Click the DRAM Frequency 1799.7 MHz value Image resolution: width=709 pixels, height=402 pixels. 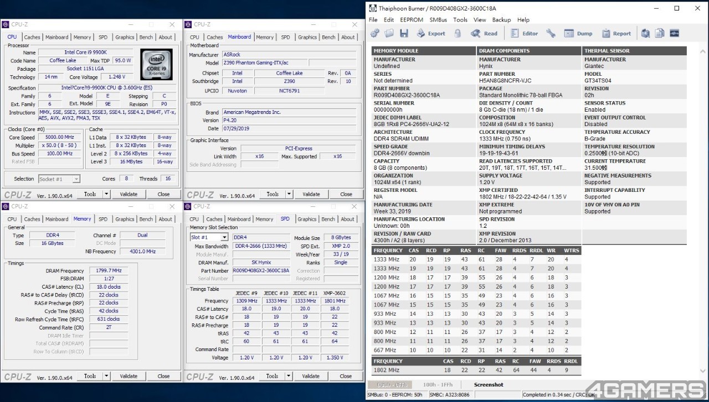(x=109, y=271)
